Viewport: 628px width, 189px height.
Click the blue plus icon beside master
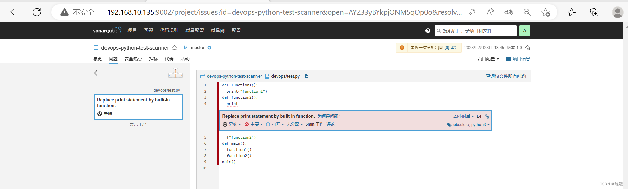tap(209, 48)
